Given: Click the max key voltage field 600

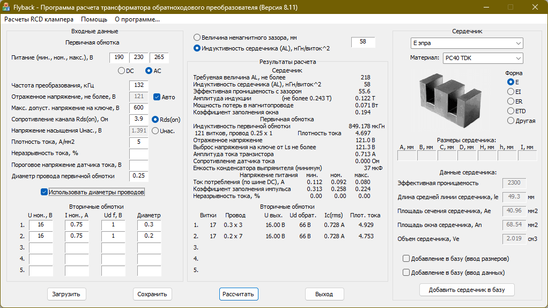Looking at the screenshot, I should [x=139, y=108].
